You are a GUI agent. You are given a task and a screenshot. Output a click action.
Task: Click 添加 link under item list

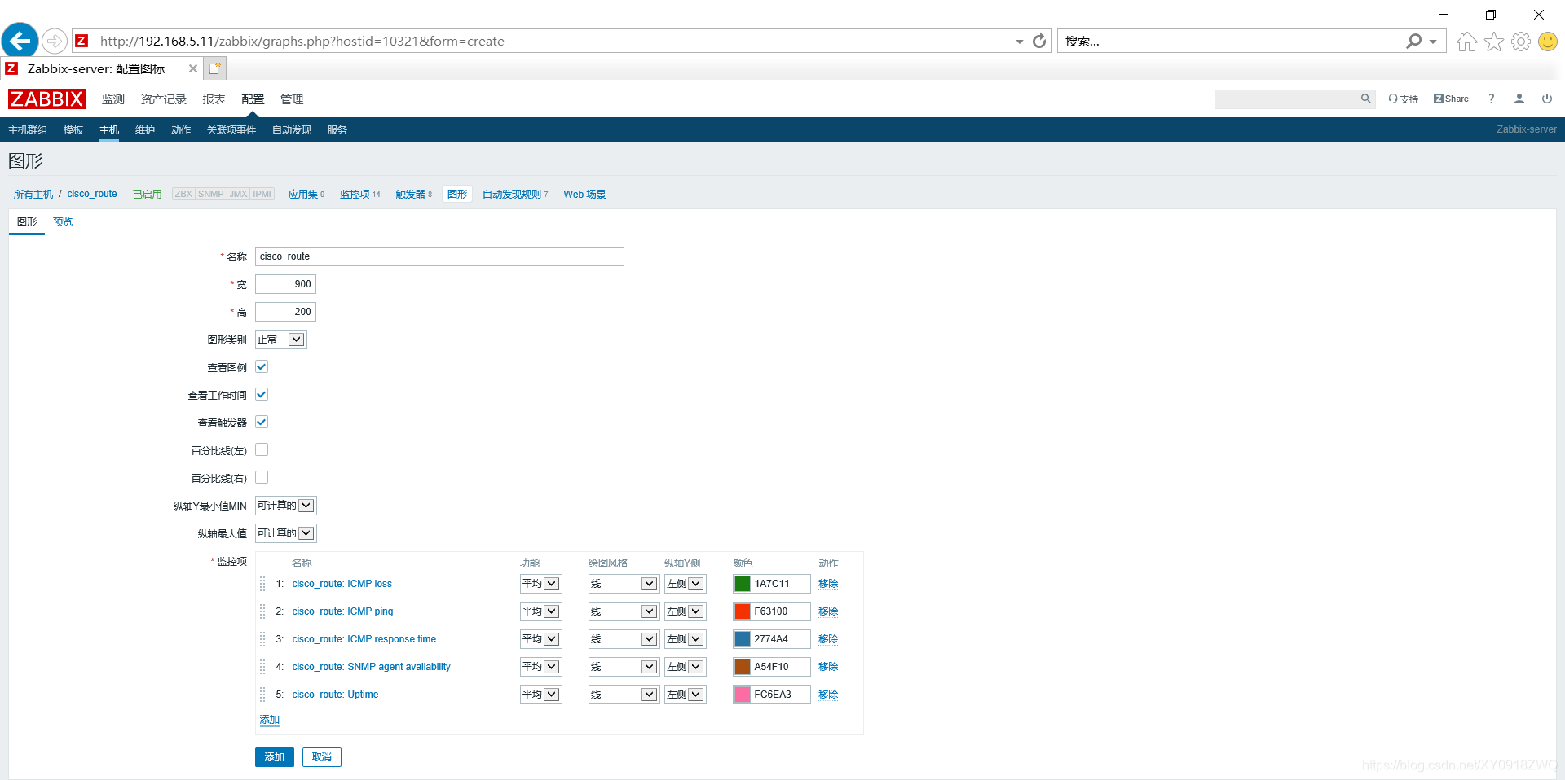[x=270, y=720]
